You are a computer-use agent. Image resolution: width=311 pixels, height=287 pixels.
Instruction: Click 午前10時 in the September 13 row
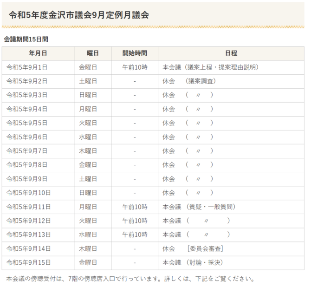(x=135, y=235)
